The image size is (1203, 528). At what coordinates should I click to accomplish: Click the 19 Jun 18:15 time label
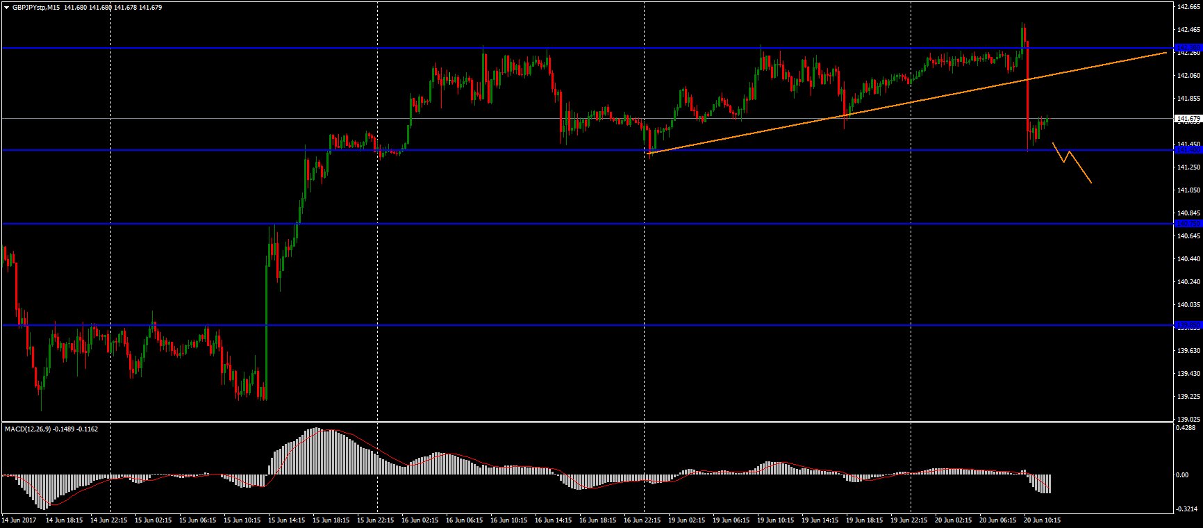[865, 520]
